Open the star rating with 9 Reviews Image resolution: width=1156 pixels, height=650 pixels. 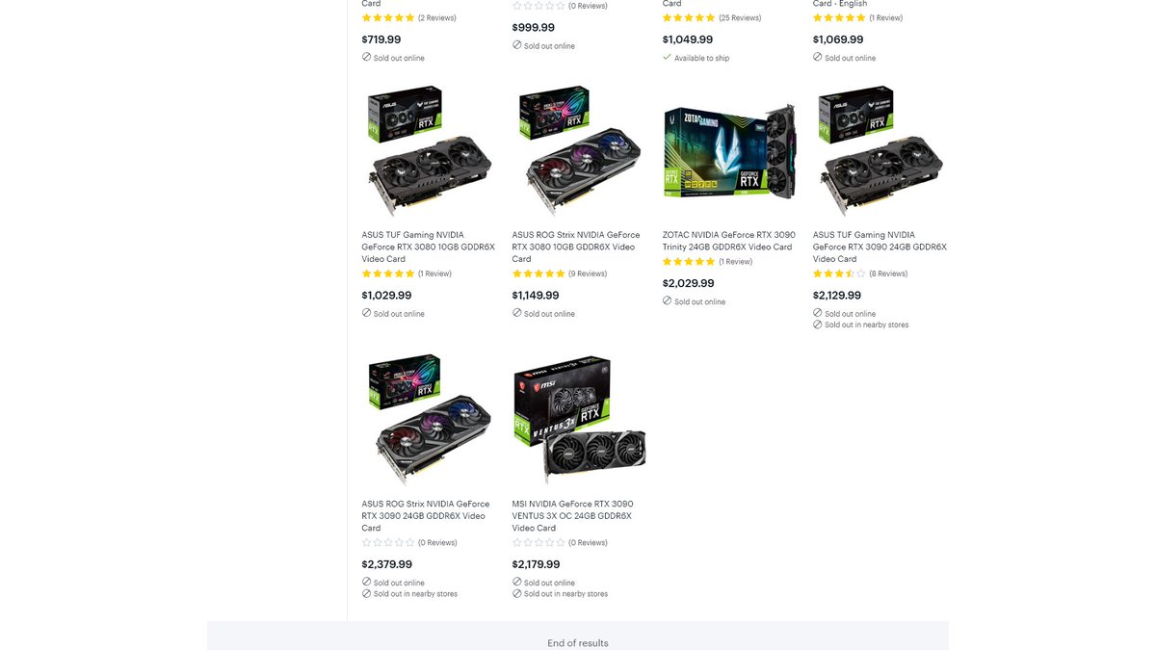coord(560,273)
